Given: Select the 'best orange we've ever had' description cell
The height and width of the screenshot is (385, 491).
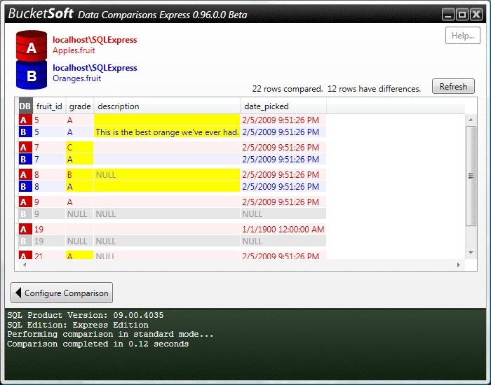Looking at the screenshot, I should 167,132.
